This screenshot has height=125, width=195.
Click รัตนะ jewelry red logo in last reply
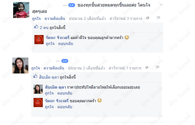click(x=38, y=103)
